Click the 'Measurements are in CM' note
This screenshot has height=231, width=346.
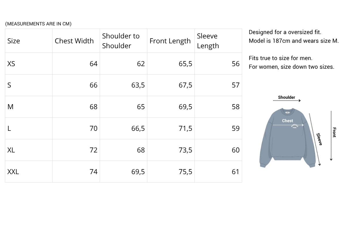click(38, 24)
